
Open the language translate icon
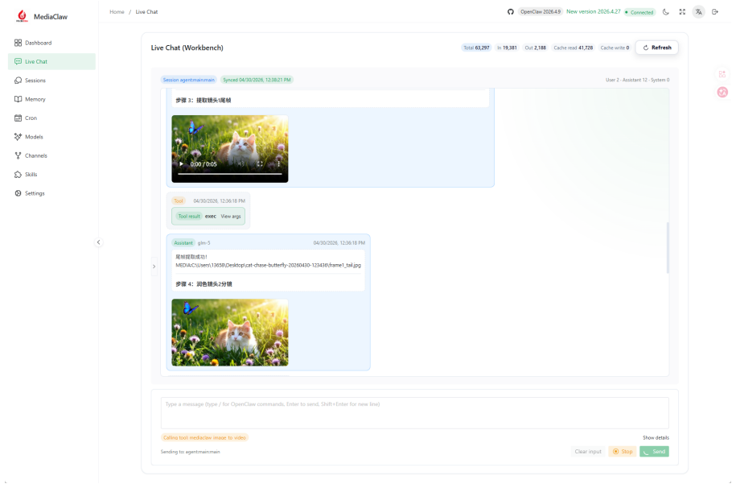coord(698,12)
